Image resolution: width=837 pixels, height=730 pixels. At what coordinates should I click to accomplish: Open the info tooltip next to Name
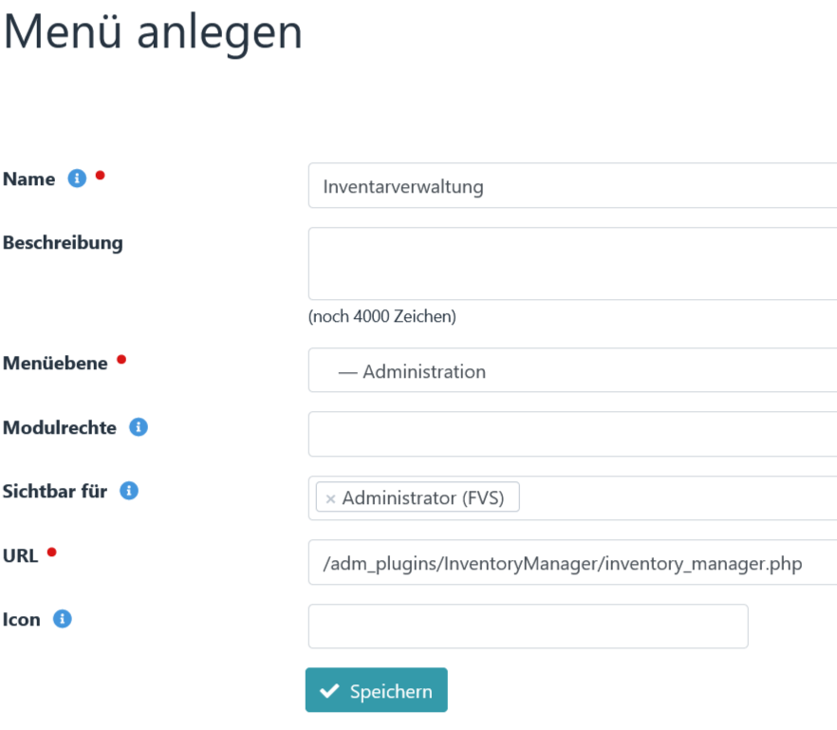[76, 178]
